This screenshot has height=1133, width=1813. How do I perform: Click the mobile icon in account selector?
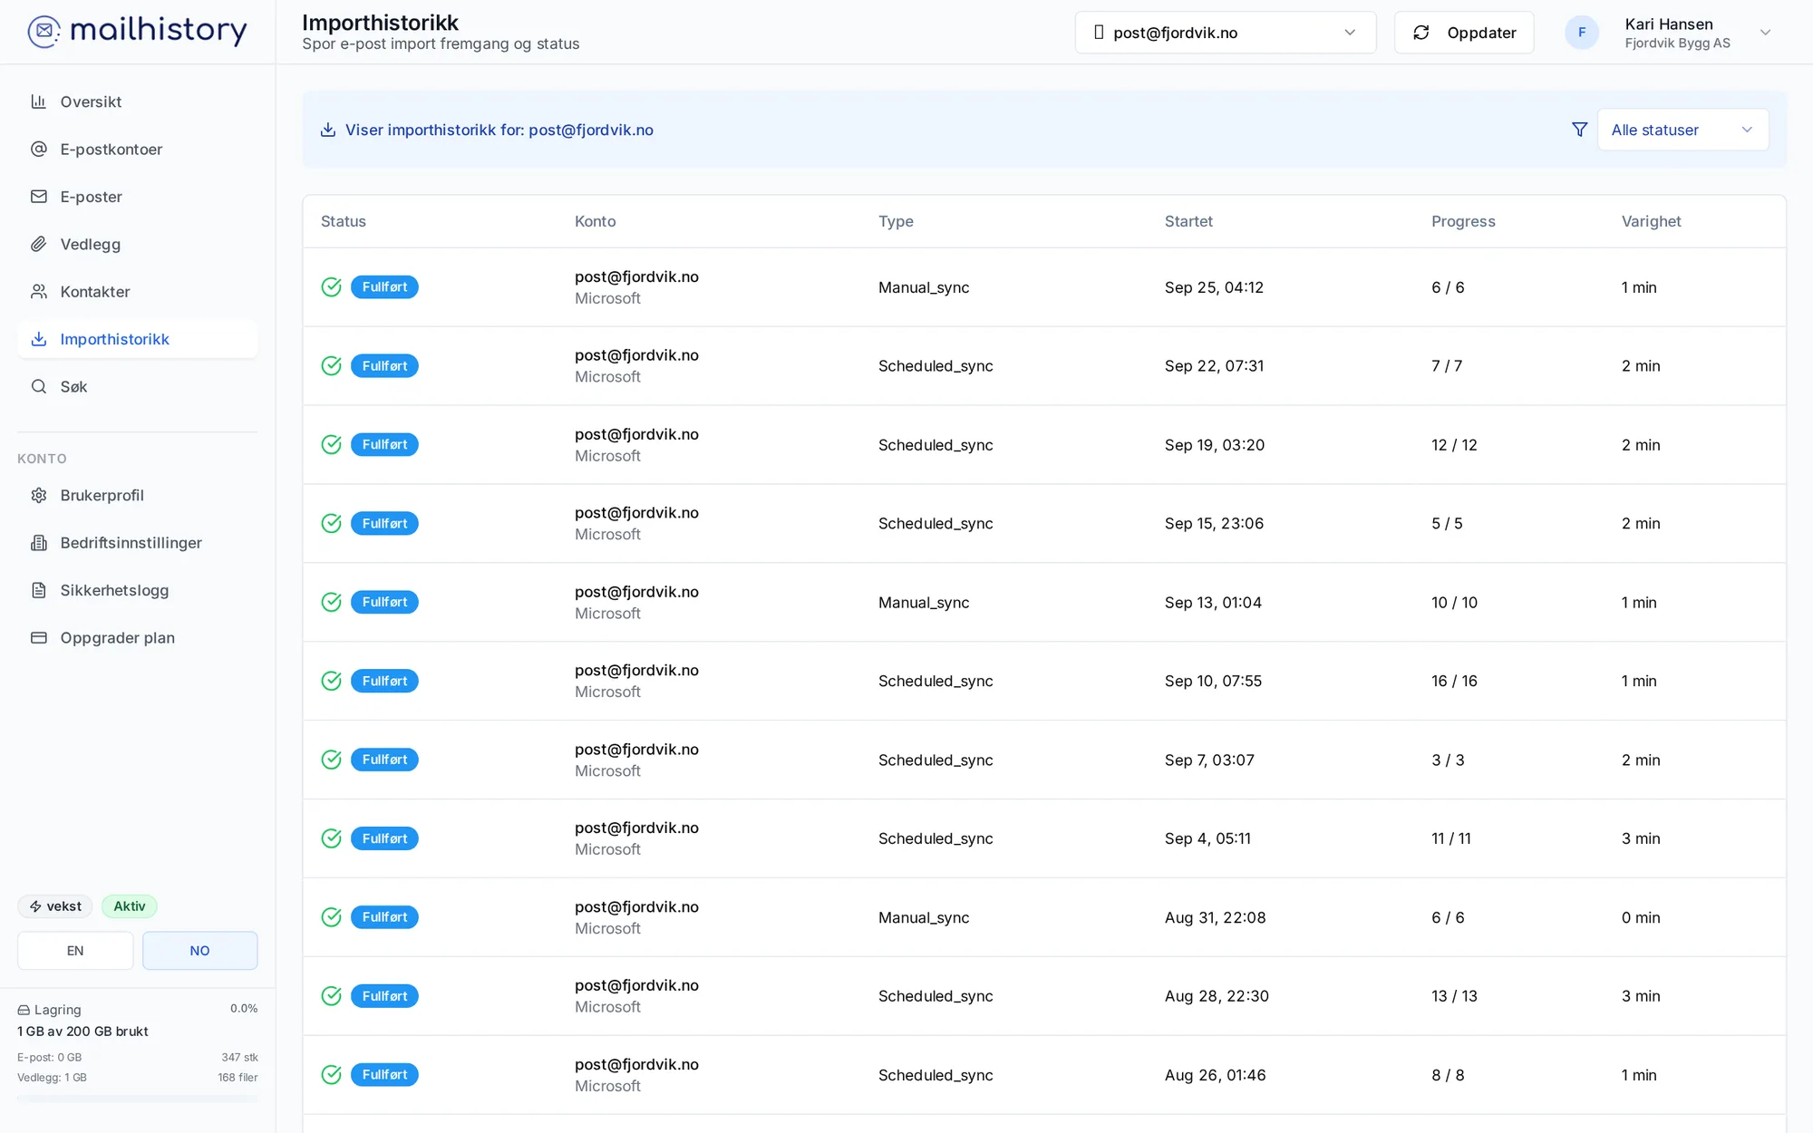pyautogui.click(x=1099, y=33)
